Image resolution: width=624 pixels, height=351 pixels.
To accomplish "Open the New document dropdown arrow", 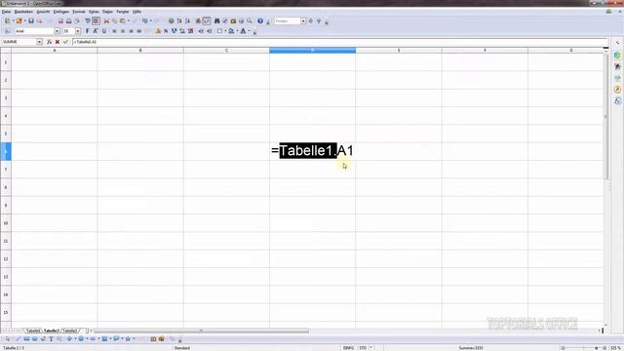I will pyautogui.click(x=13, y=21).
